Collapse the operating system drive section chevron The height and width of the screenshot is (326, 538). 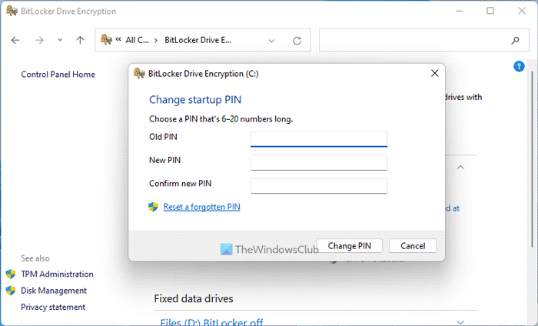click(460, 167)
